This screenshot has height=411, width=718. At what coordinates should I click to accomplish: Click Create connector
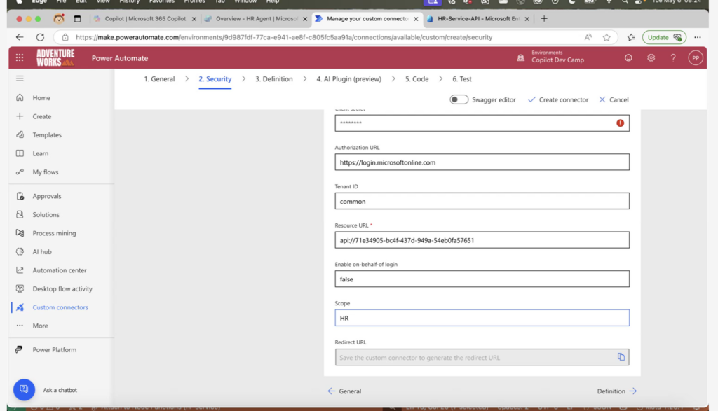(x=558, y=99)
